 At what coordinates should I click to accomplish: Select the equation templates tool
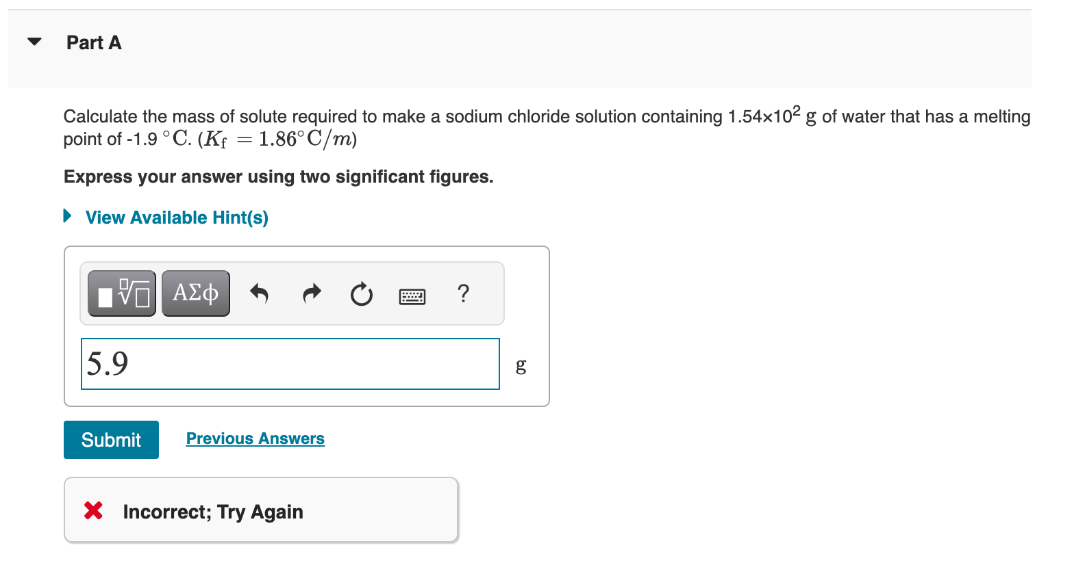(x=121, y=293)
